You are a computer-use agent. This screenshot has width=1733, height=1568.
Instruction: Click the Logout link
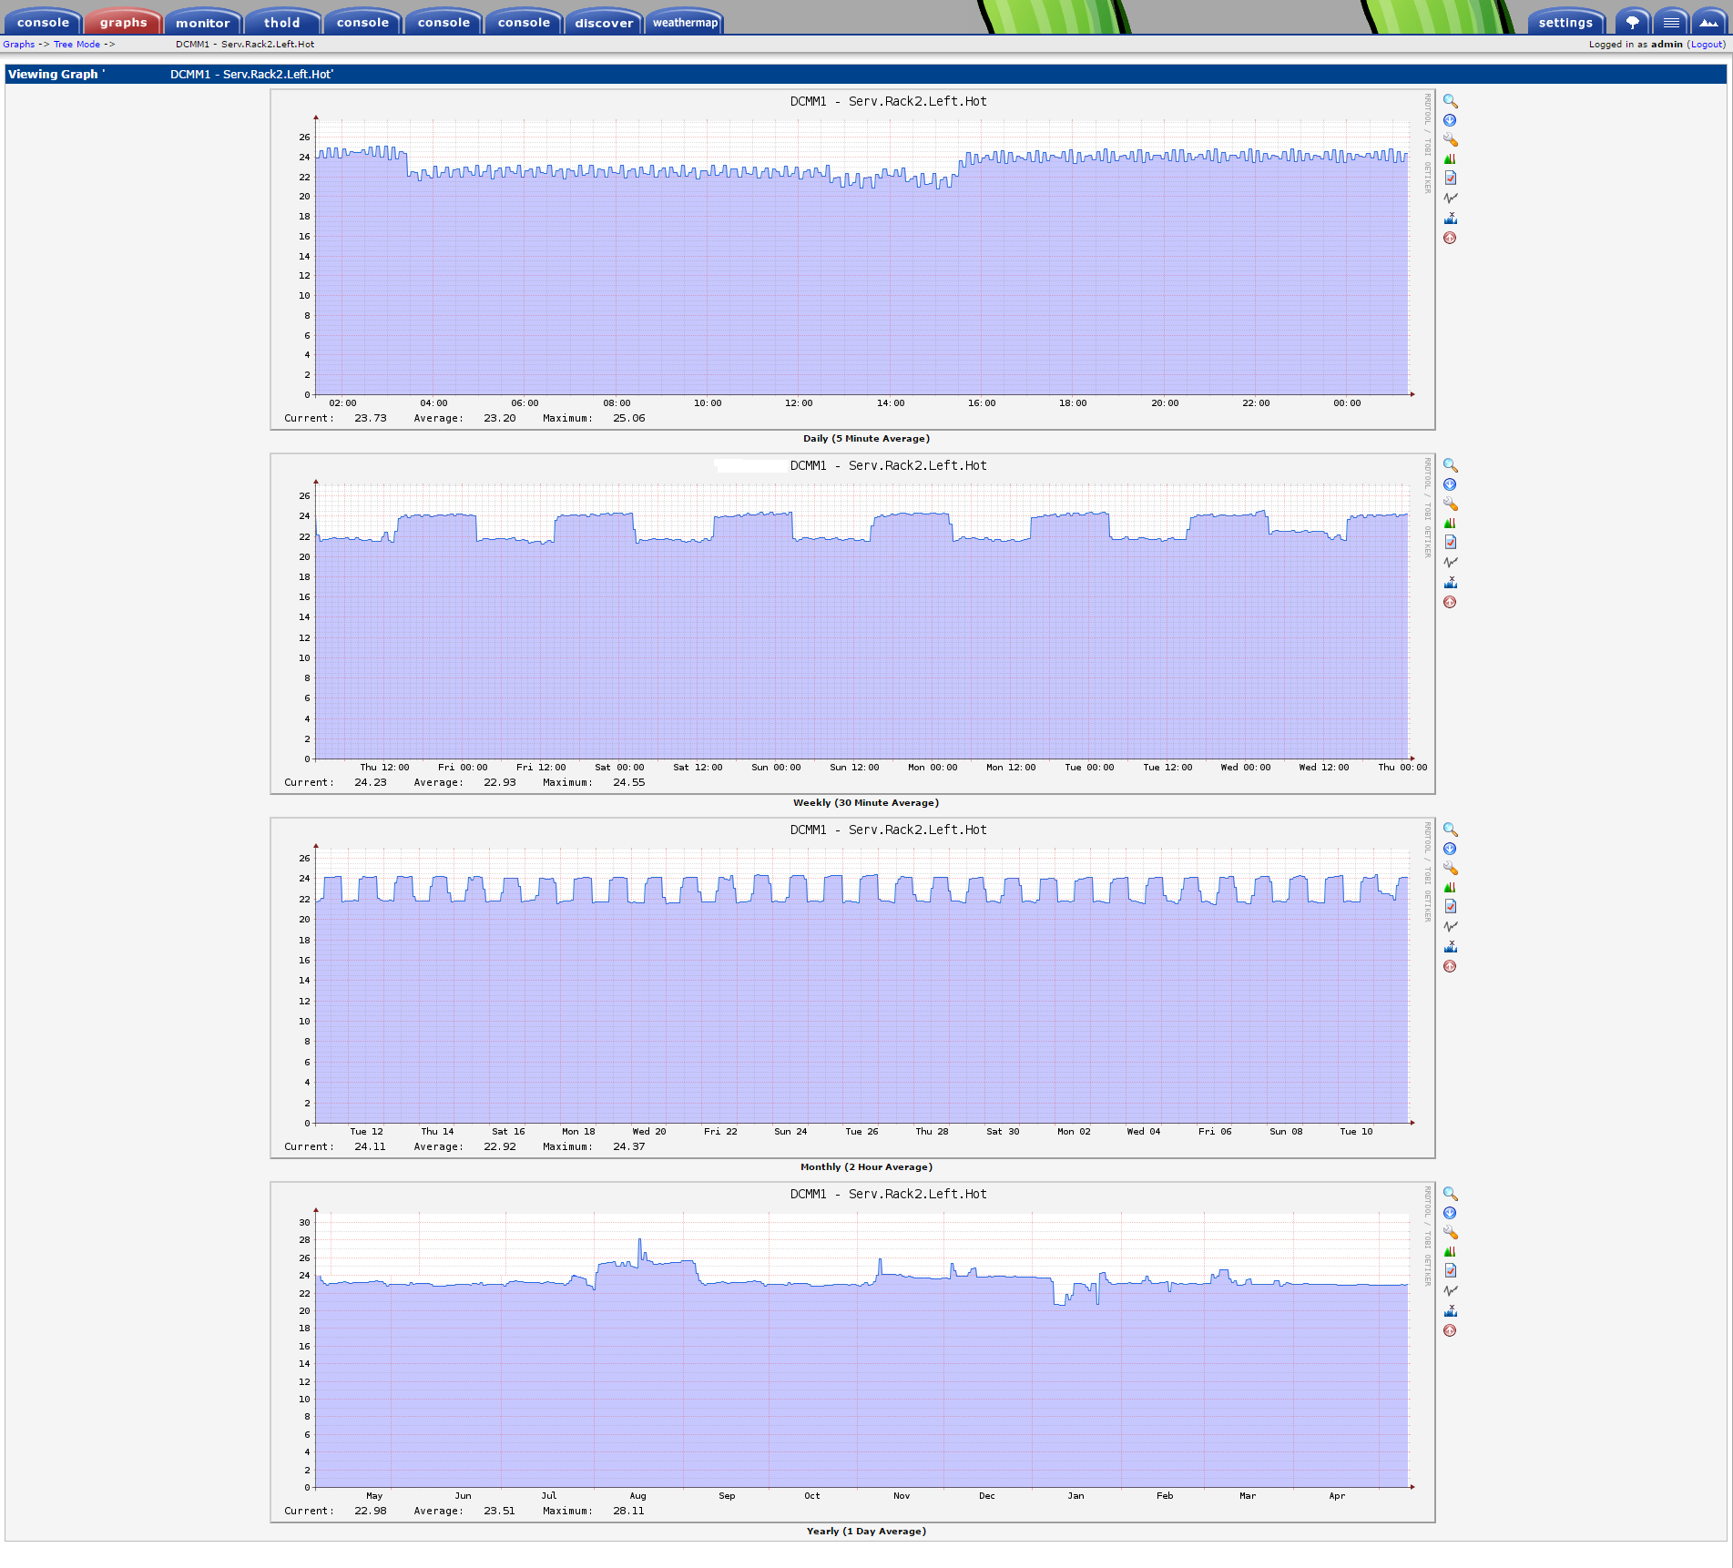coord(1707,45)
